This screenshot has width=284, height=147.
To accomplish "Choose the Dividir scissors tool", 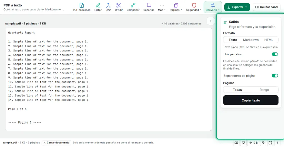I will (x=119, y=7).
